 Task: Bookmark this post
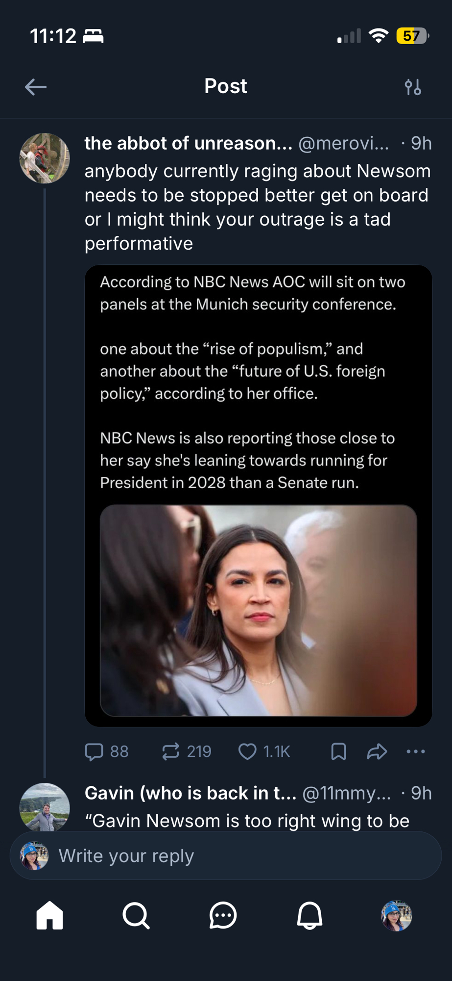[338, 751]
